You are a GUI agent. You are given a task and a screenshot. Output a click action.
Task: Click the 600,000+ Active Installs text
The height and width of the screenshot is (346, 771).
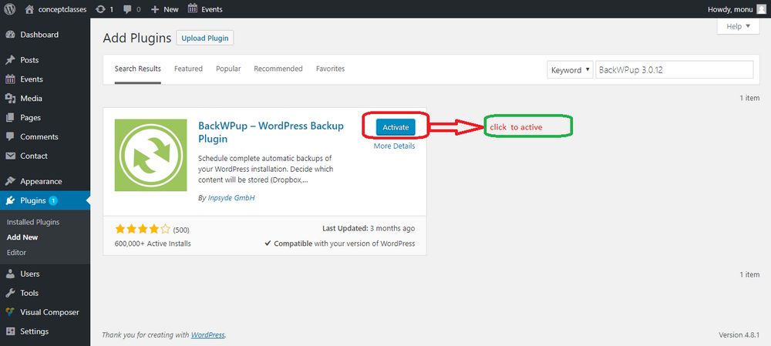tap(153, 244)
